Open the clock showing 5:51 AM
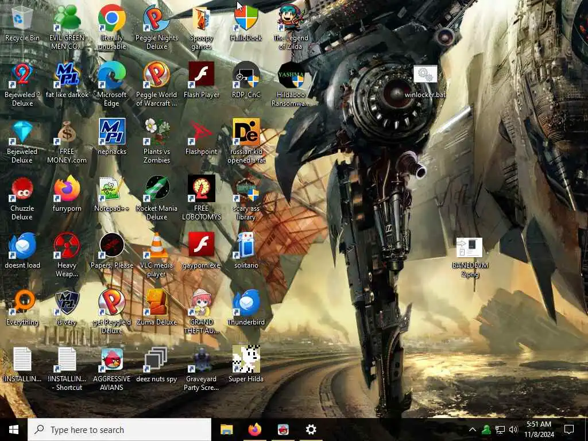Screen dimensions: 588x441 (x=539, y=430)
